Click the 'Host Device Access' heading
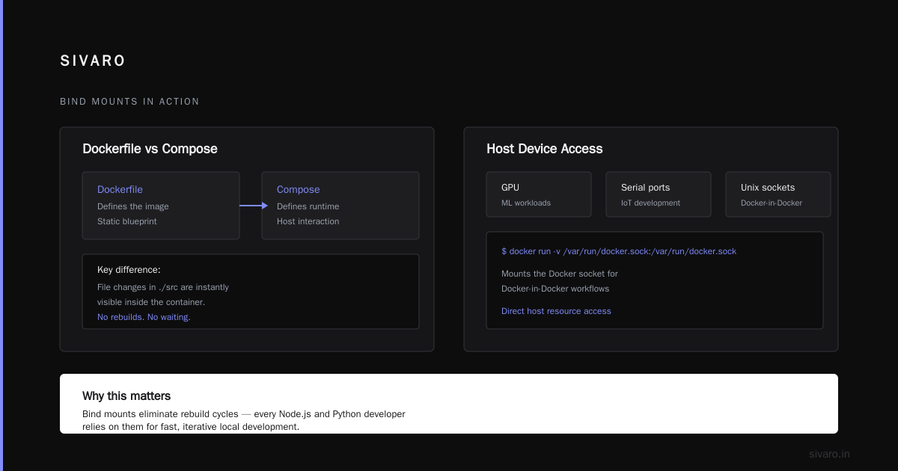 [544, 149]
